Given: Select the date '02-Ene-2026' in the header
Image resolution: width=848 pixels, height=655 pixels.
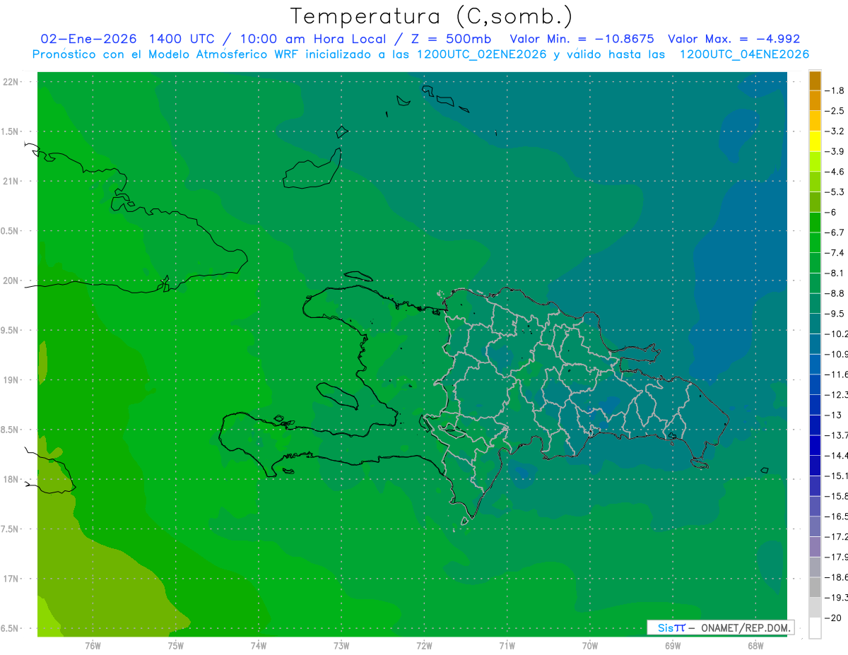Looking at the screenshot, I should coord(88,39).
